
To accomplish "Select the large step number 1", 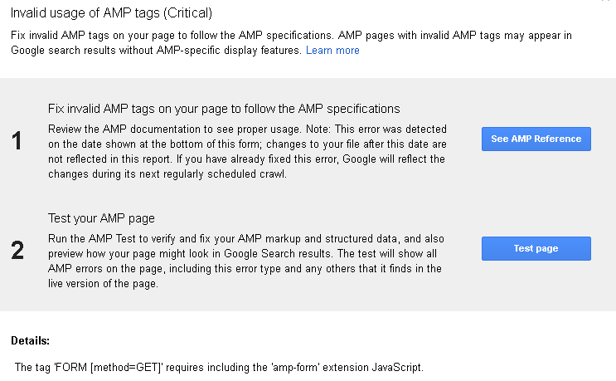I will [x=17, y=142].
